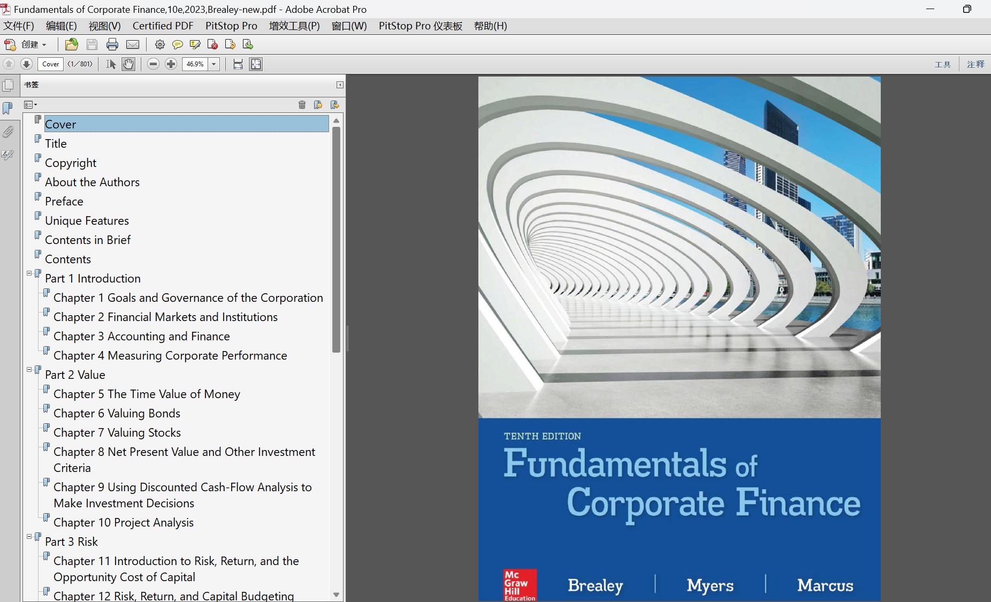Open the bookmark options dropdown menu
The image size is (991, 602).
pyautogui.click(x=31, y=105)
